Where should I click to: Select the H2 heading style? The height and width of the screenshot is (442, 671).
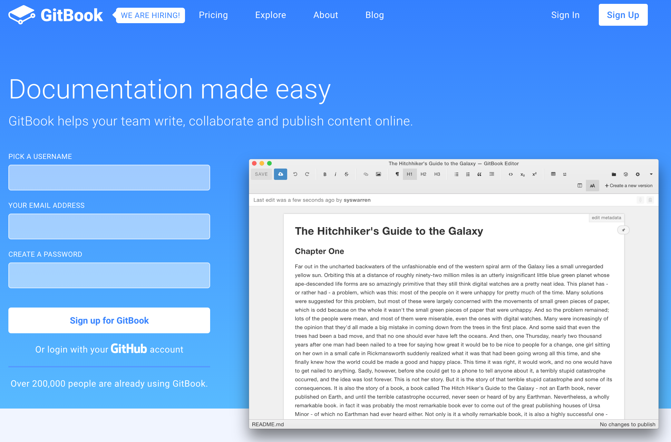pyautogui.click(x=423, y=175)
